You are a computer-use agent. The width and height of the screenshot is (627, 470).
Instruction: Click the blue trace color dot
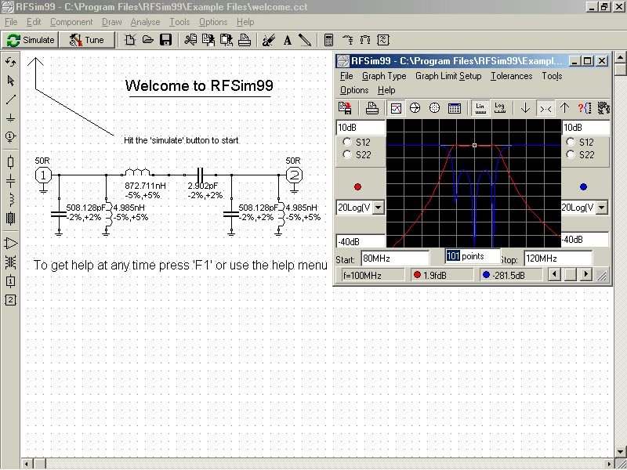click(583, 186)
